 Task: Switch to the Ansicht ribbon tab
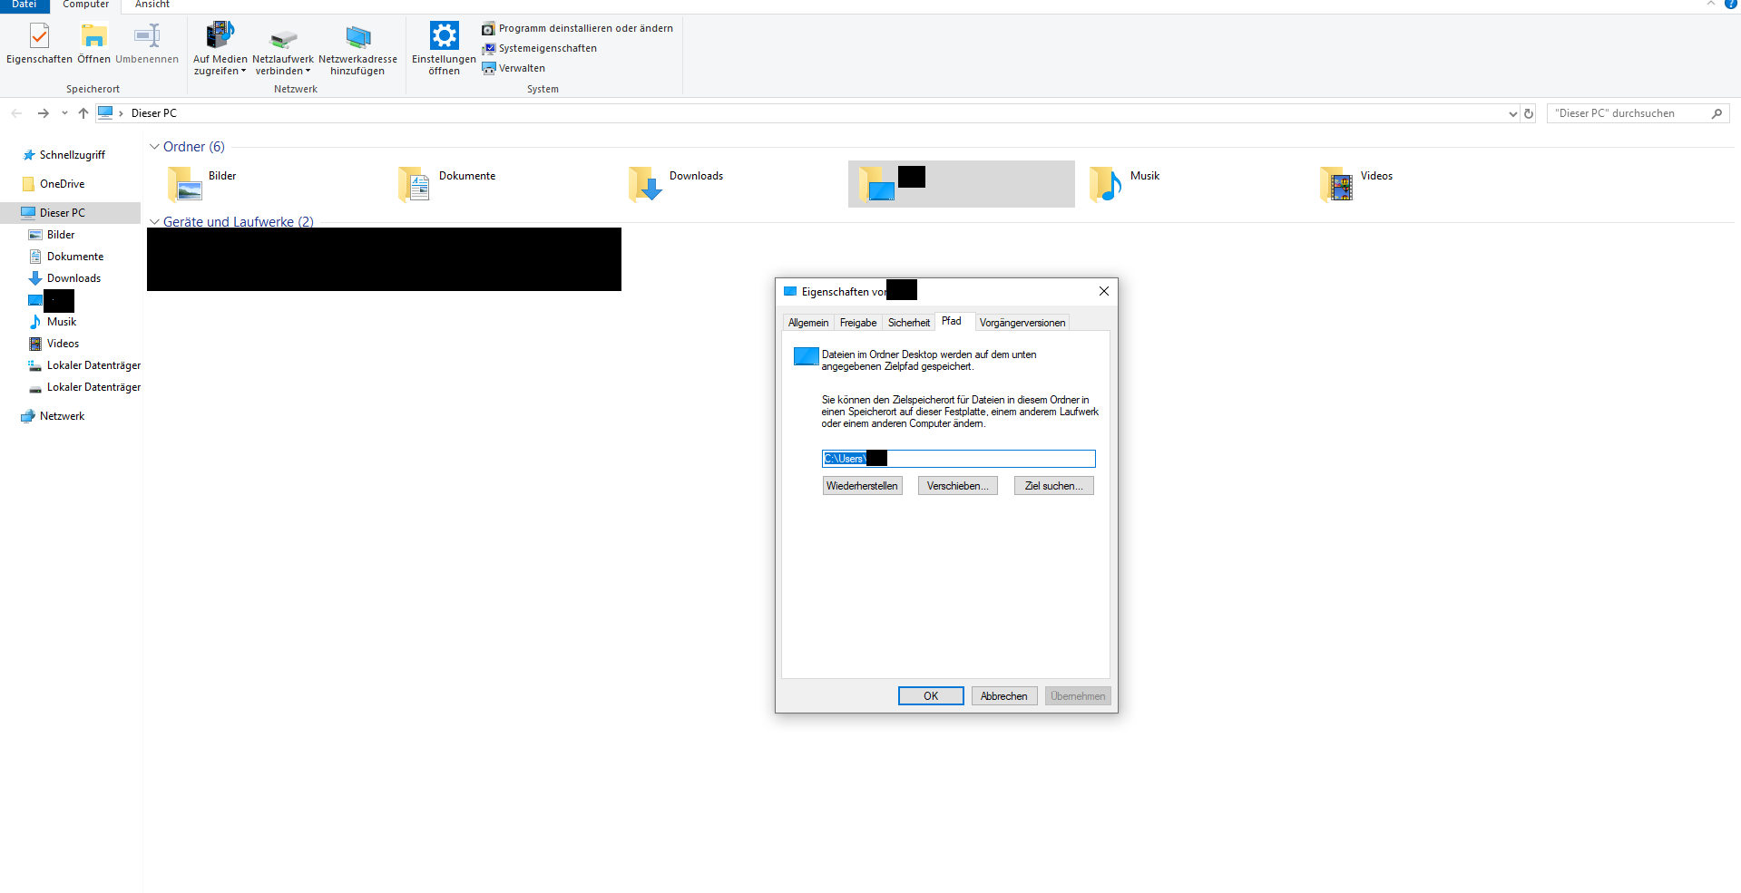tap(152, 5)
